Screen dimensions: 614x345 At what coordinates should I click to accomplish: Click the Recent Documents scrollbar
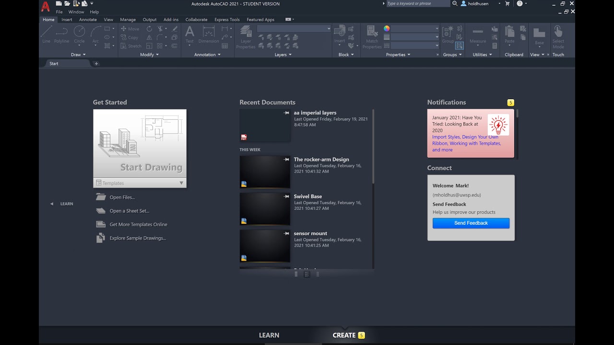[x=373, y=146]
